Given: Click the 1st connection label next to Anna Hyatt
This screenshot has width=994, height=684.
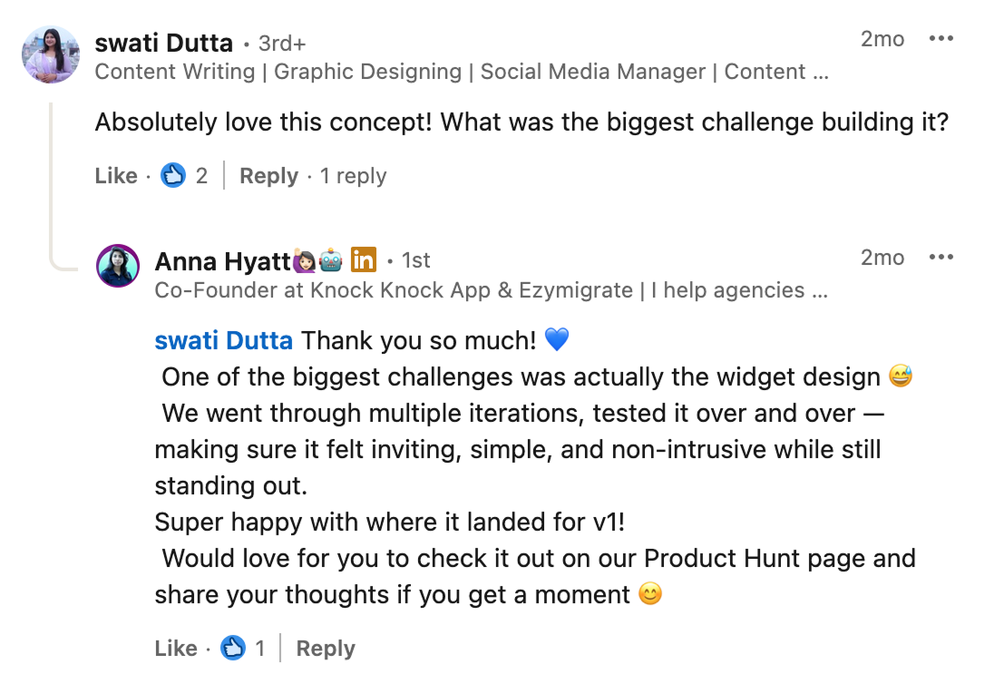Looking at the screenshot, I should click(x=415, y=259).
